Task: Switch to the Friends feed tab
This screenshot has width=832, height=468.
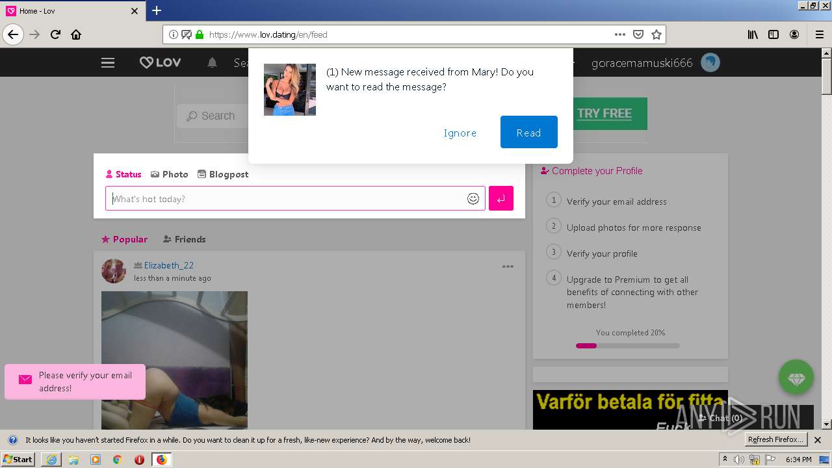Action: pos(184,239)
